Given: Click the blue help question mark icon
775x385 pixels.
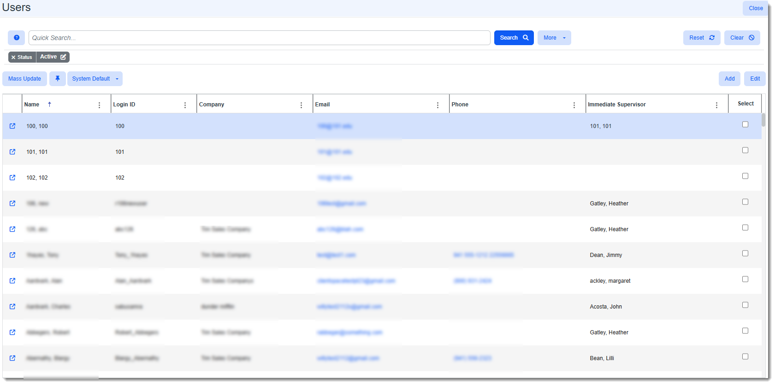Looking at the screenshot, I should pyautogui.click(x=17, y=38).
